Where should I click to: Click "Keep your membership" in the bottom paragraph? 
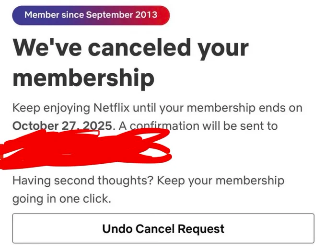coord(221,180)
